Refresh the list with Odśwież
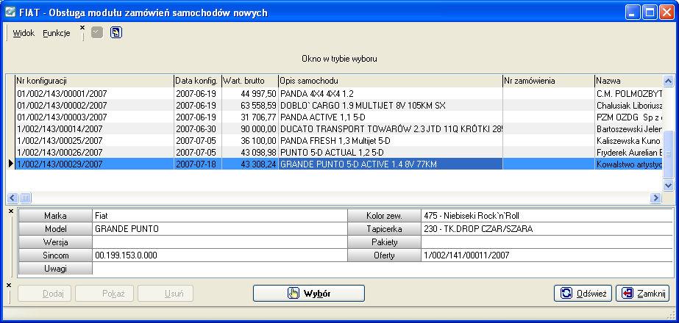Image resolution: width=679 pixels, height=323 pixels. [583, 293]
